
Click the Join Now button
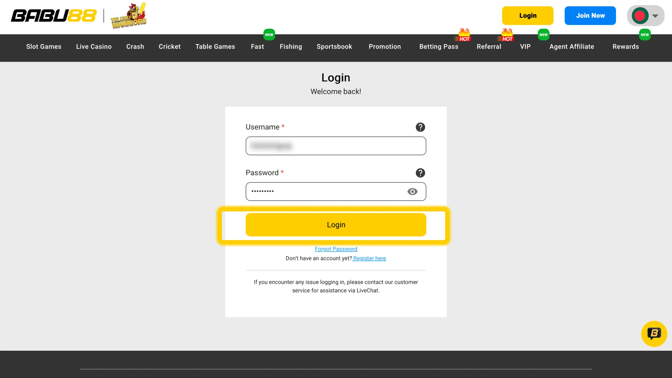pyautogui.click(x=590, y=15)
